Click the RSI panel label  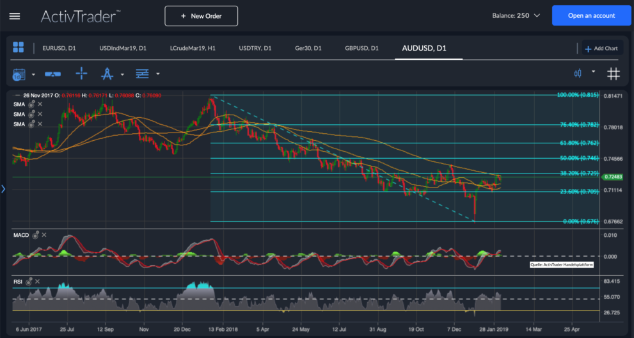coord(18,282)
